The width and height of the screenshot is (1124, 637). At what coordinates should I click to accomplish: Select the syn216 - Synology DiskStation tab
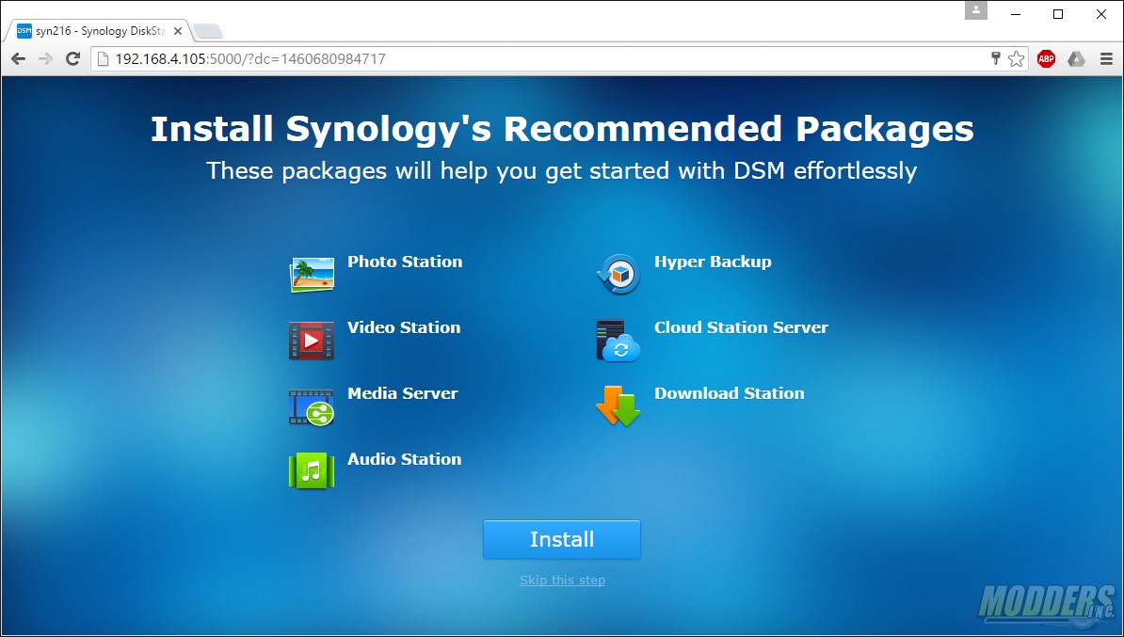pos(98,31)
